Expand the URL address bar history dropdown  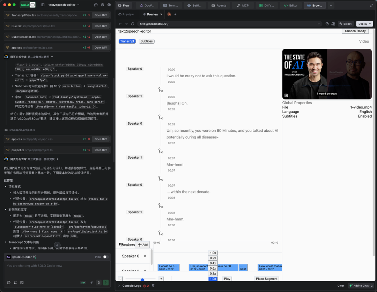pos(319,24)
